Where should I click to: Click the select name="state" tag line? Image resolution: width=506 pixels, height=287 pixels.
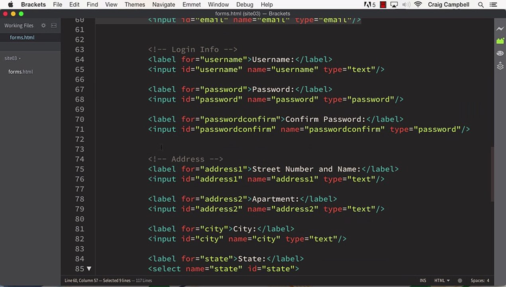tap(224, 269)
